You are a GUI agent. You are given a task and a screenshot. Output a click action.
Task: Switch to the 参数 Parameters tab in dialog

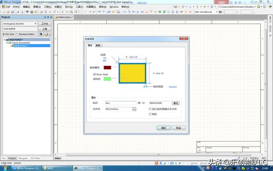(98, 45)
